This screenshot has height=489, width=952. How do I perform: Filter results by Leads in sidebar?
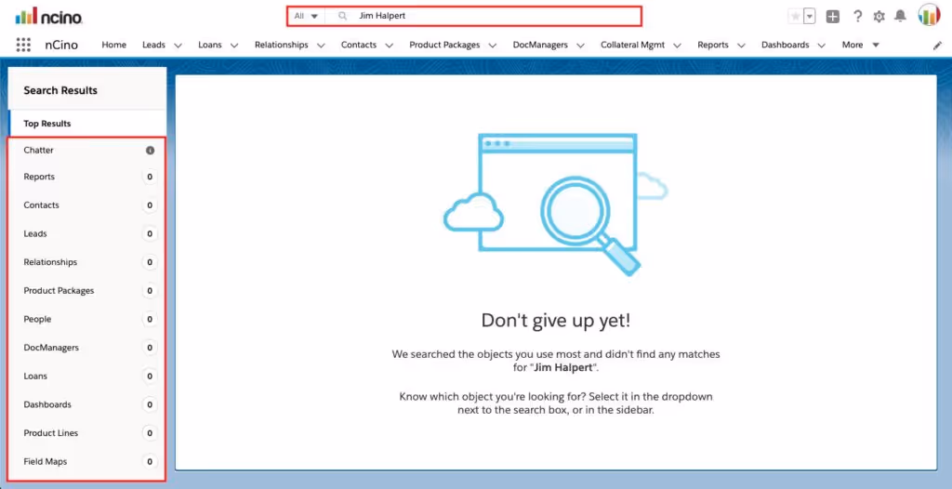coord(86,234)
